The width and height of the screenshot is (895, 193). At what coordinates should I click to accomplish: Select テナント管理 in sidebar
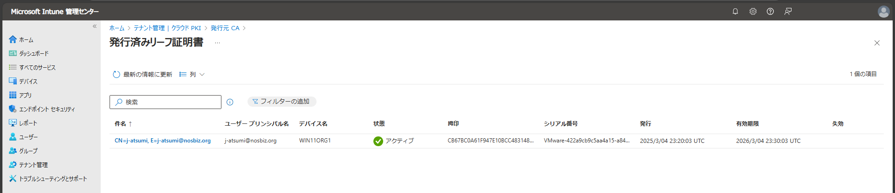(x=33, y=165)
